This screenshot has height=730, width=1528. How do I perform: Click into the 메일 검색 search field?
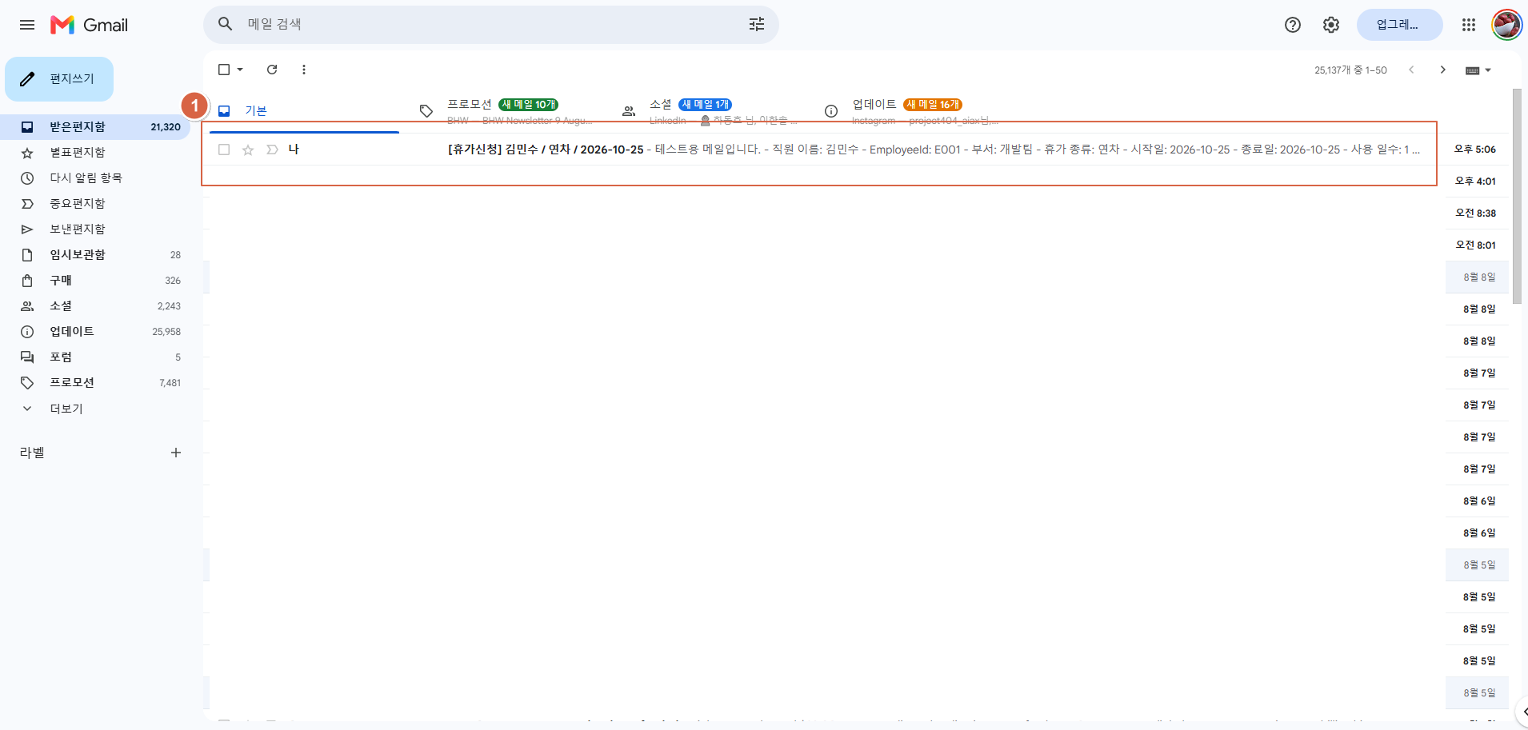492,24
